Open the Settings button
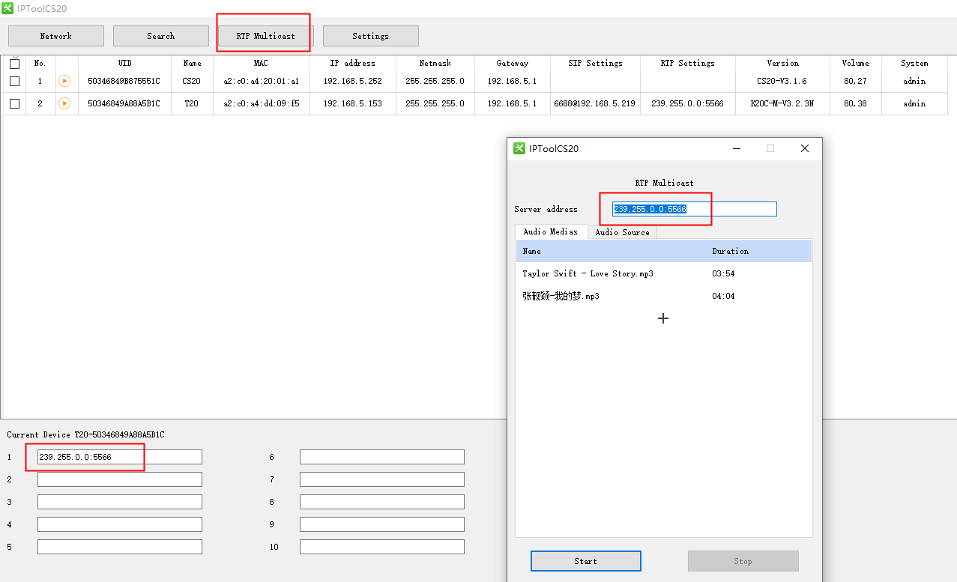The image size is (957, 582). pos(371,36)
